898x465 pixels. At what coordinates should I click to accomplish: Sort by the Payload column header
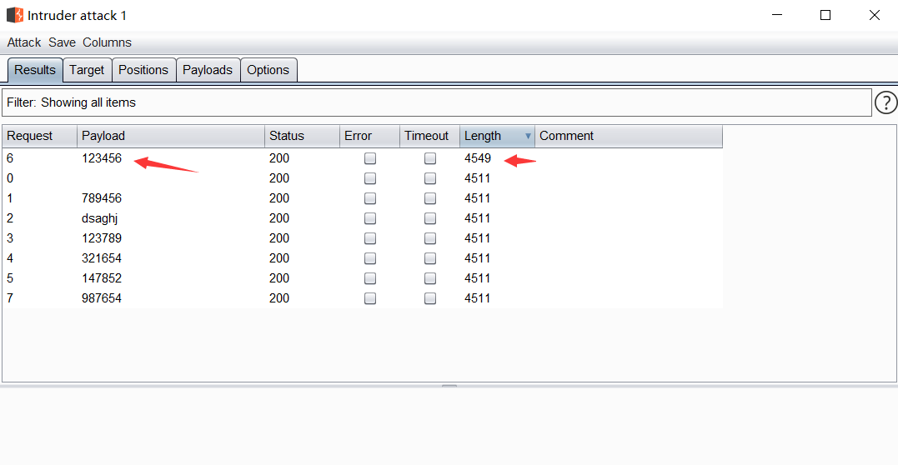(171, 136)
